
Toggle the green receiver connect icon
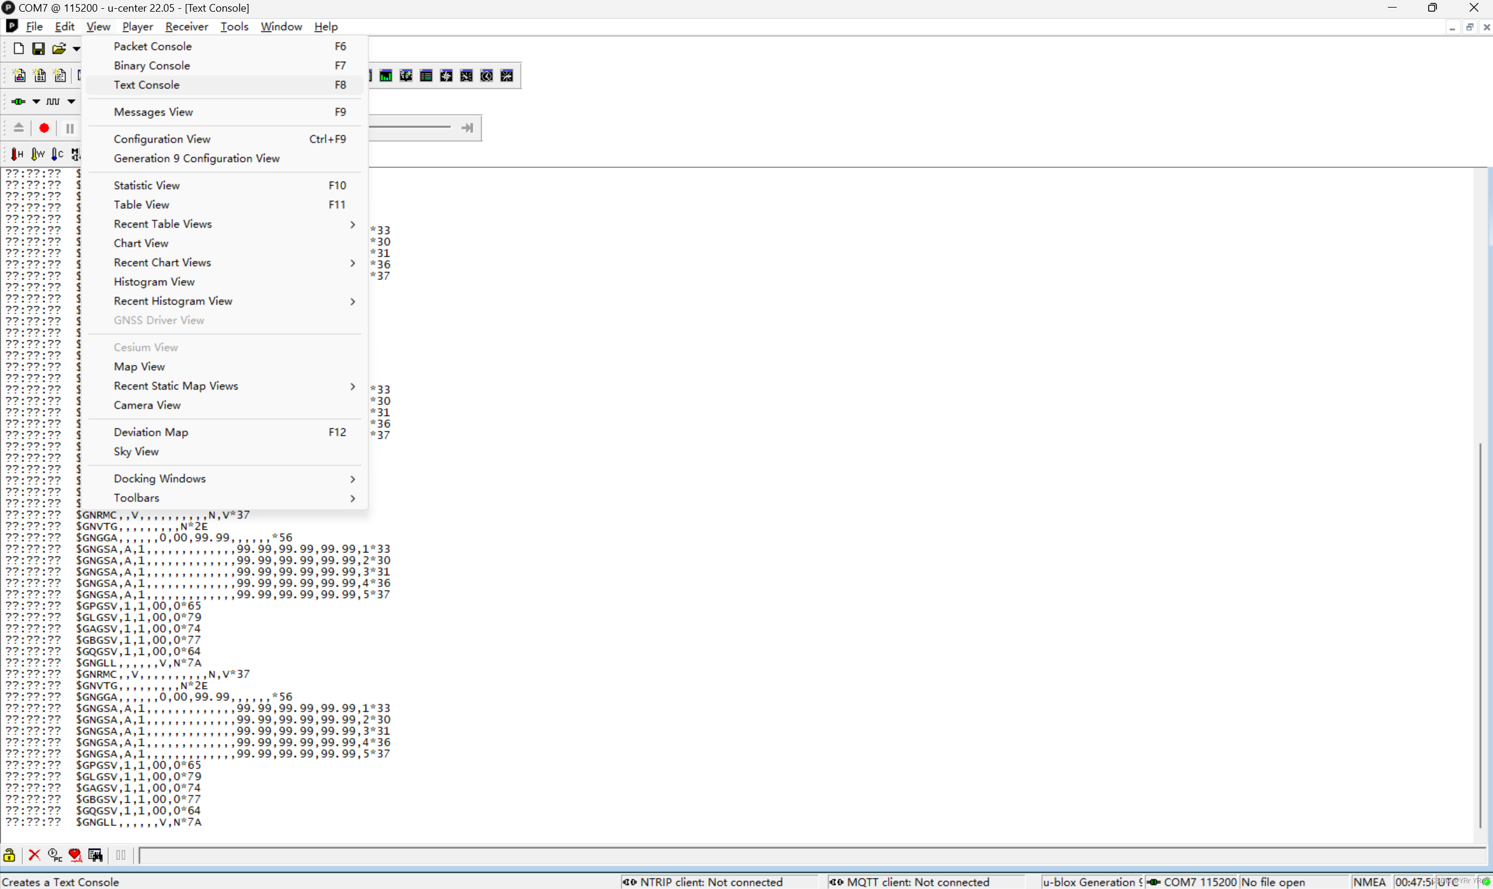(x=18, y=101)
